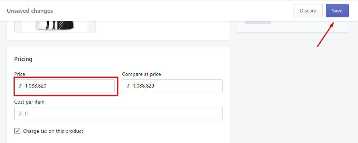Click the Price field label
Image resolution: width=358 pixels, height=143 pixels.
click(20, 74)
